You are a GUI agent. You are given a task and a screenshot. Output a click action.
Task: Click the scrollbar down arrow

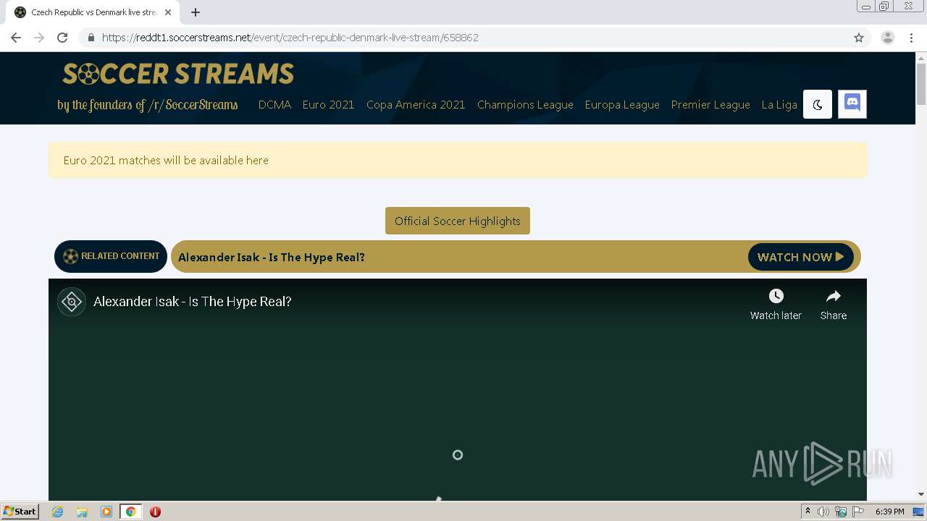[x=921, y=494]
